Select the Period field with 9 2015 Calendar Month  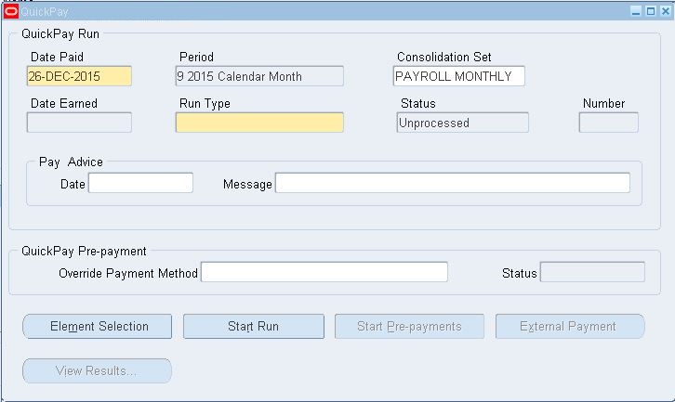click(259, 76)
